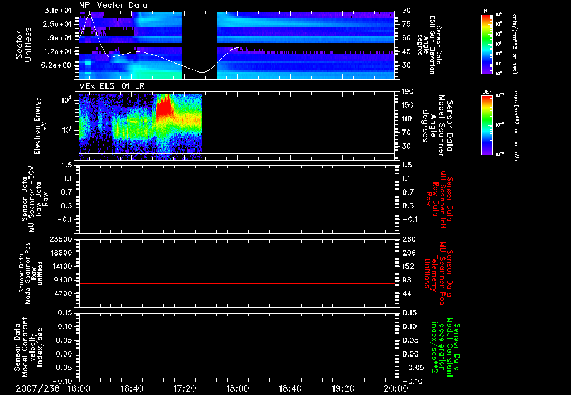Click the 90 degree sun elevation tick
Screen dimensions: 571x395
click(x=407, y=11)
